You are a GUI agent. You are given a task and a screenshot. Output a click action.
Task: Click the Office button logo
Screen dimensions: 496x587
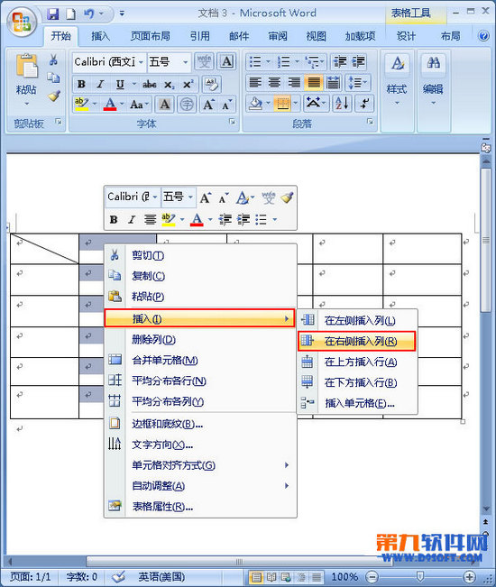pyautogui.click(x=22, y=21)
